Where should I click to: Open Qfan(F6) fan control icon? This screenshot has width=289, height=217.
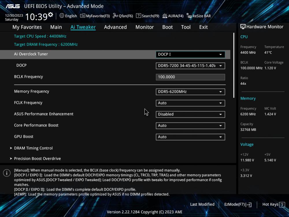click(x=115, y=16)
